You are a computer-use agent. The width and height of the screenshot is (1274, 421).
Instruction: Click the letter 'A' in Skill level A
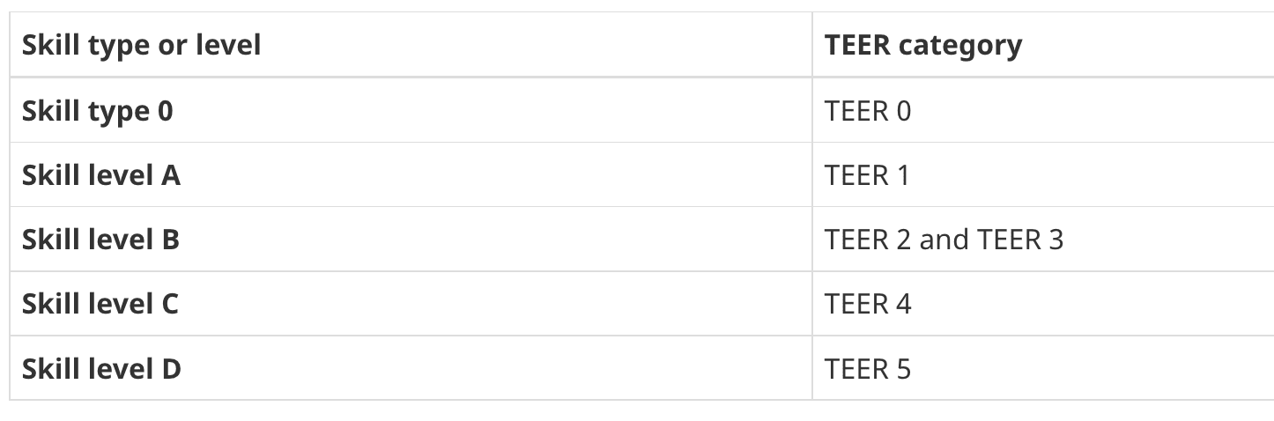tap(170, 175)
